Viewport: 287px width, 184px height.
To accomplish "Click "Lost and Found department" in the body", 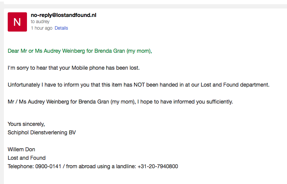I will (235, 85).
